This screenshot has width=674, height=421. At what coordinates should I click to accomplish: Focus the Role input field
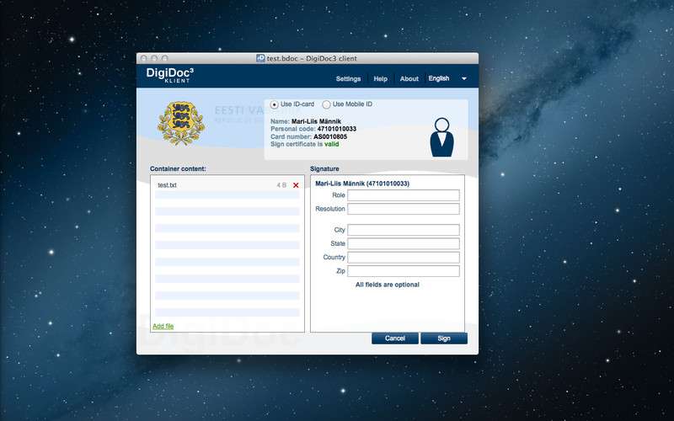pyautogui.click(x=404, y=195)
